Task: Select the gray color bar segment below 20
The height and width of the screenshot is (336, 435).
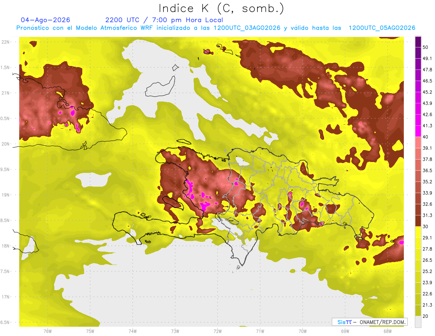Action: [418, 322]
